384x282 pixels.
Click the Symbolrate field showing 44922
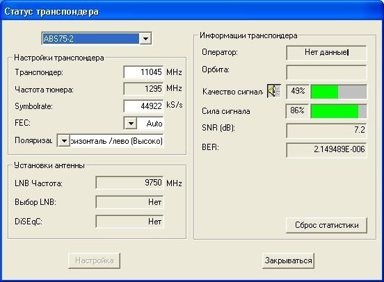(143, 106)
